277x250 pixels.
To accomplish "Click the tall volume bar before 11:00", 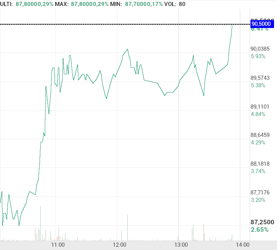I will 40,224.
